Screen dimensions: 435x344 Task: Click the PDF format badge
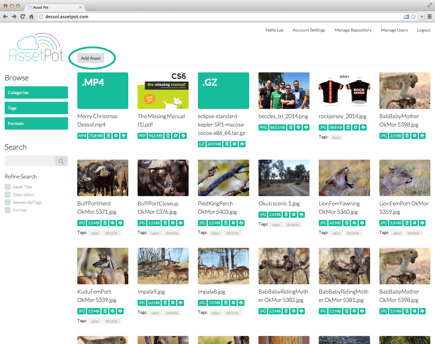[x=142, y=136]
